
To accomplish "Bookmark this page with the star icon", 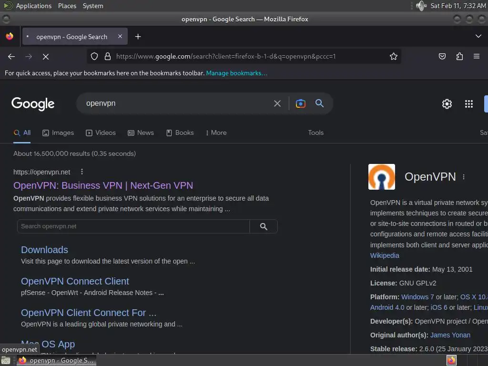I will tap(393, 56).
